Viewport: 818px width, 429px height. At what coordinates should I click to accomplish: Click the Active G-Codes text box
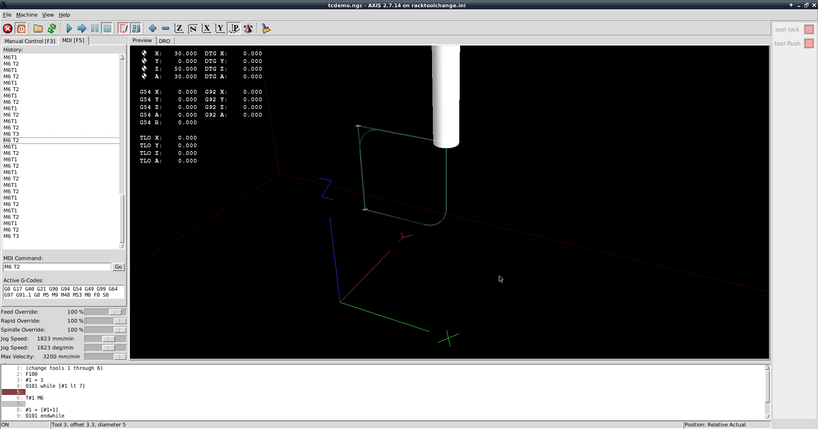[63, 292]
